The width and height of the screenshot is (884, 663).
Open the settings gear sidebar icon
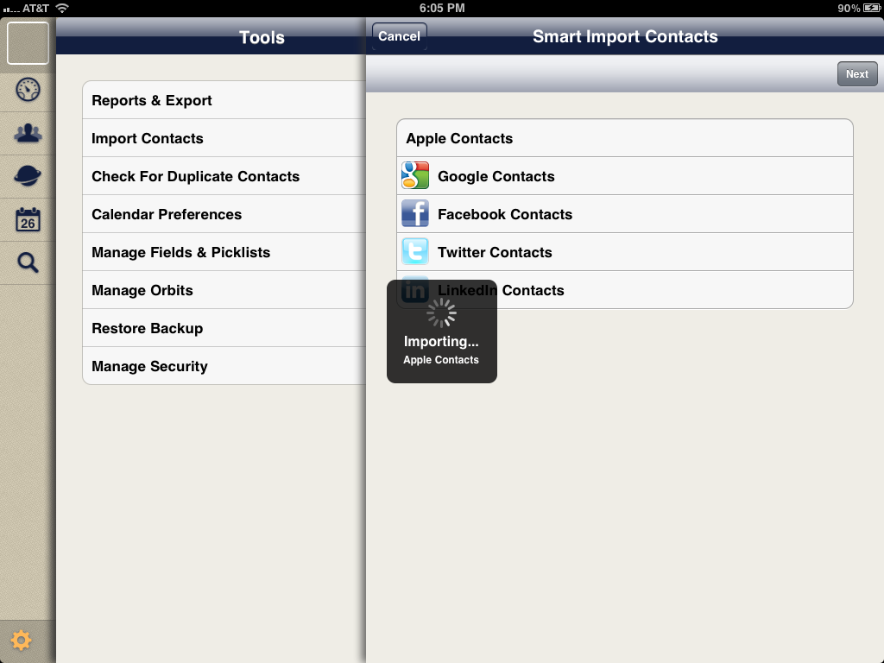22,641
